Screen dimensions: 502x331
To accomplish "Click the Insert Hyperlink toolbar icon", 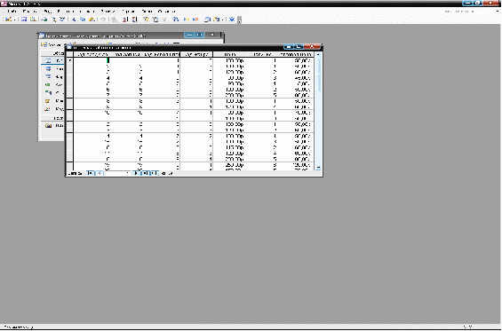I will [114, 20].
